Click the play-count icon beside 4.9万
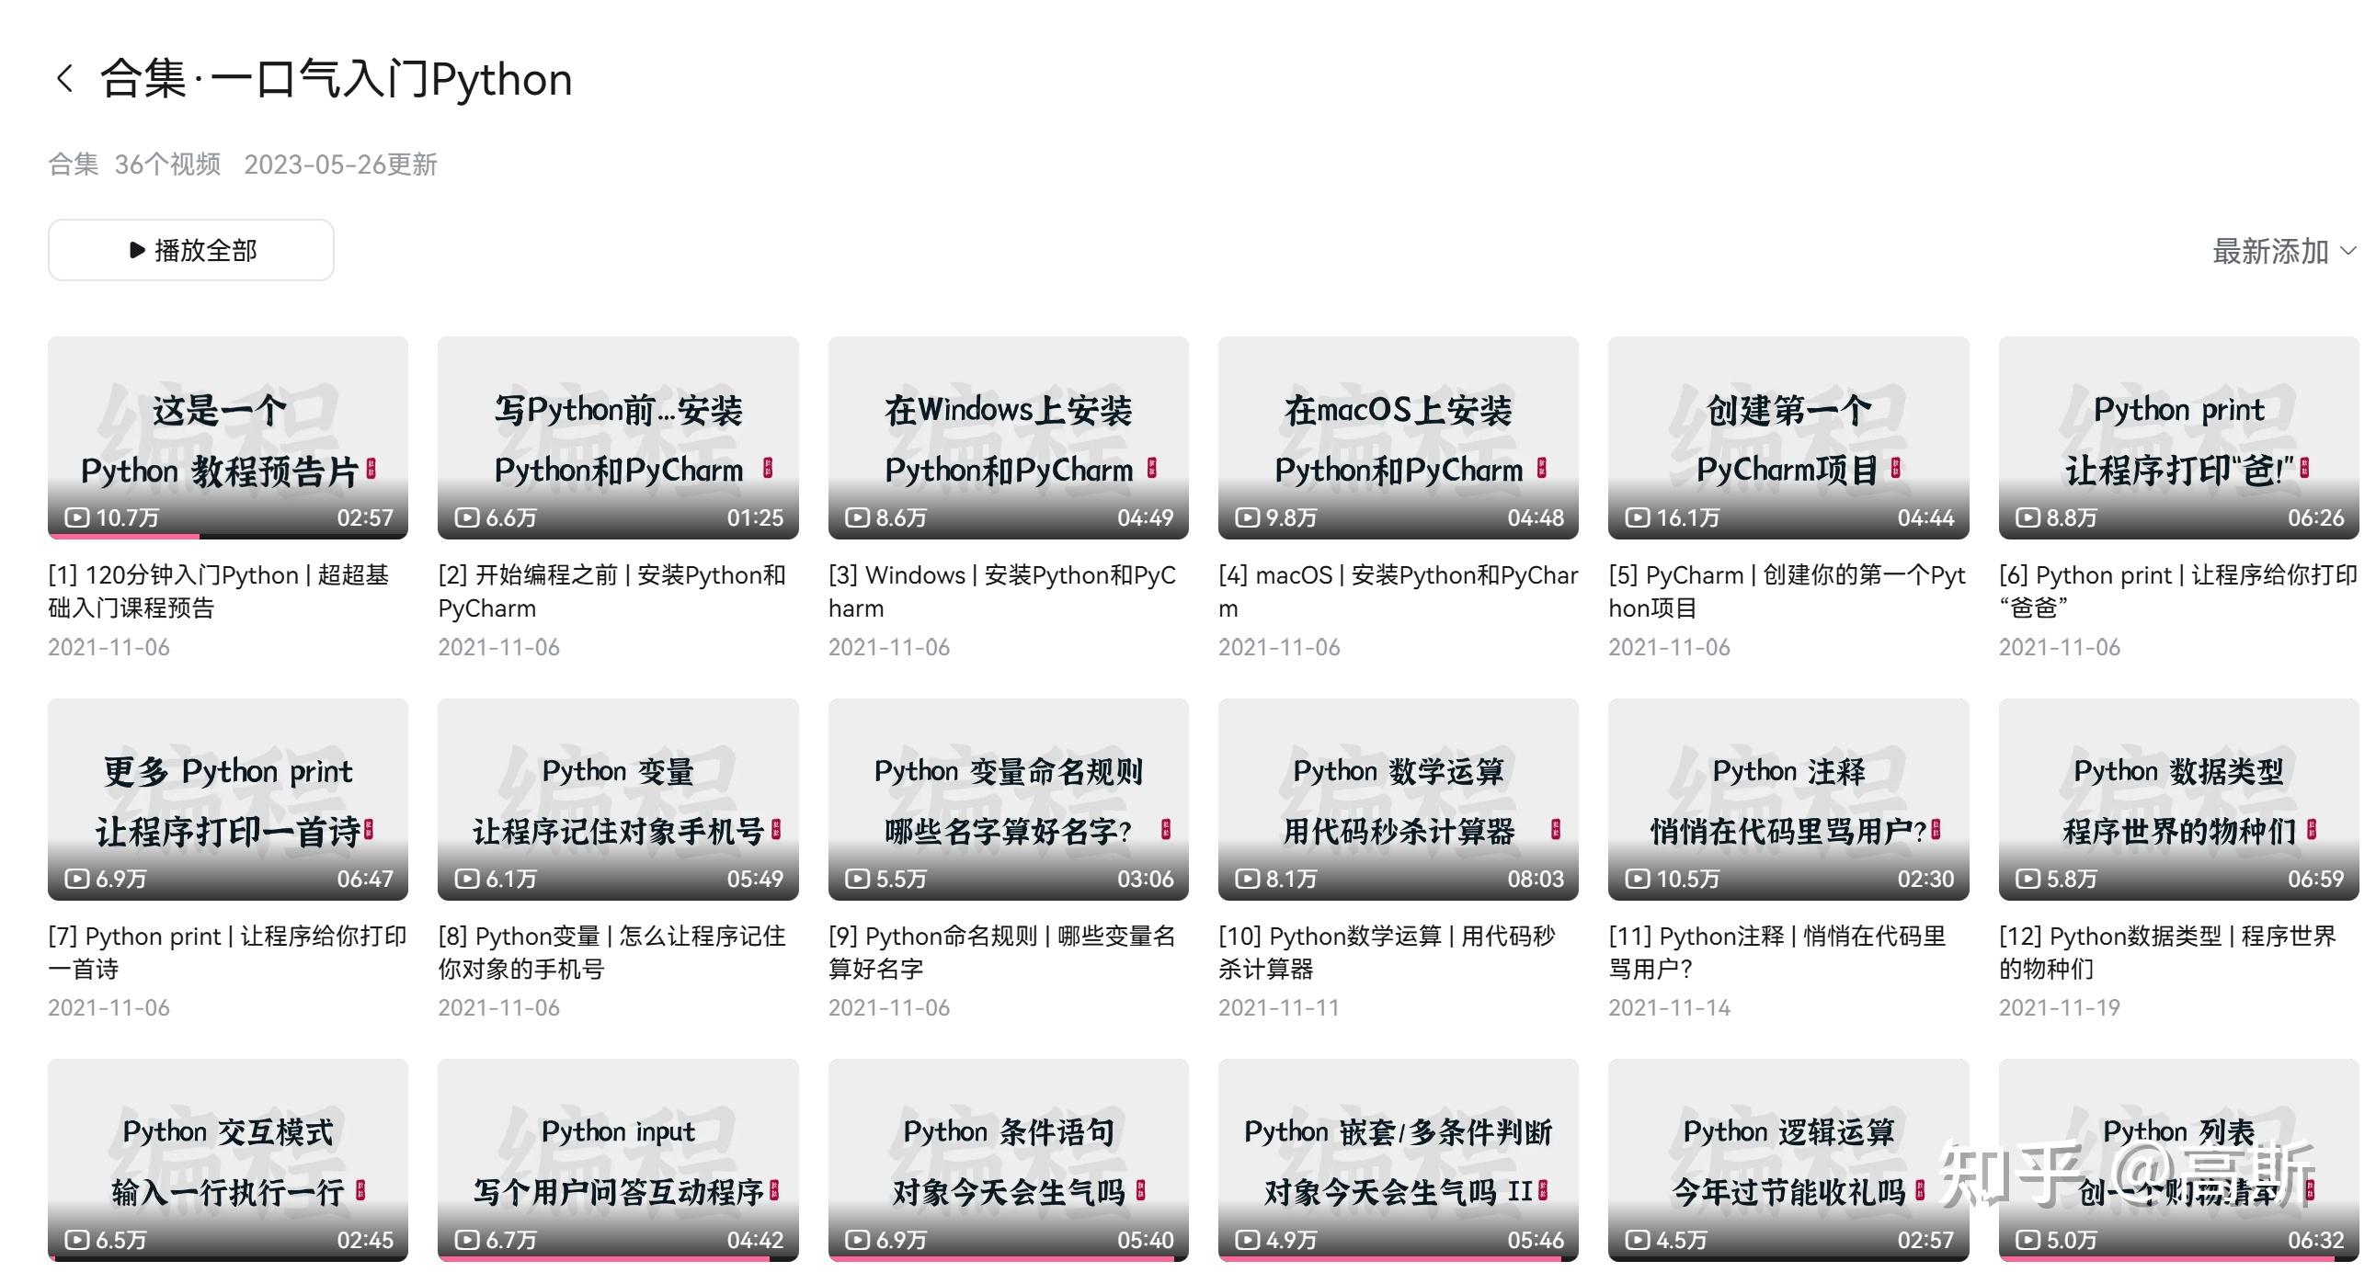 (x=1248, y=1240)
